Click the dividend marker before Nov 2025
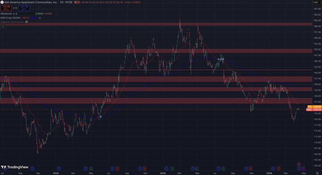Screen dimensions: 322x175 click(x=246, y=168)
